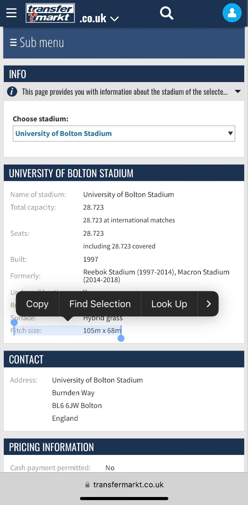This screenshot has width=248, height=505.
Task: Tap the Transfermarkt logo
Action: pyautogui.click(x=50, y=13)
